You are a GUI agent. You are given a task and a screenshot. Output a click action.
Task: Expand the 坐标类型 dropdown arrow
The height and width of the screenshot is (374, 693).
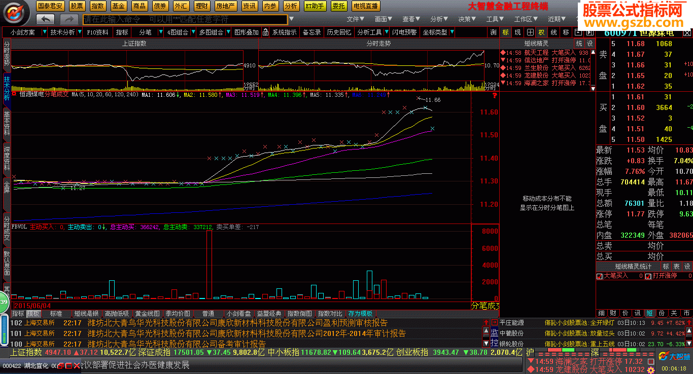452,32
